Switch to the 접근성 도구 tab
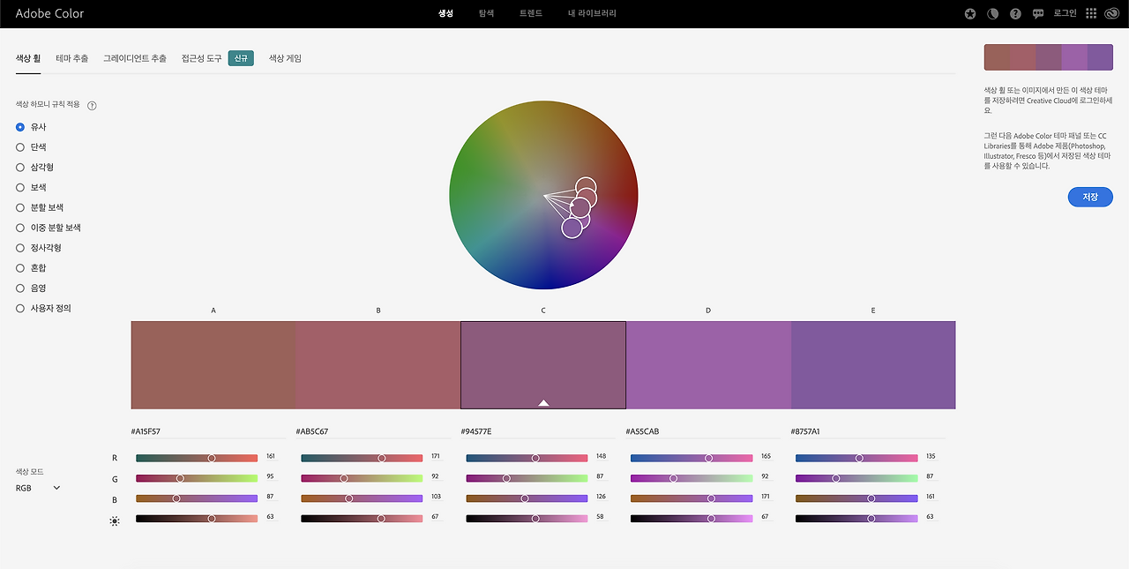 coord(202,58)
